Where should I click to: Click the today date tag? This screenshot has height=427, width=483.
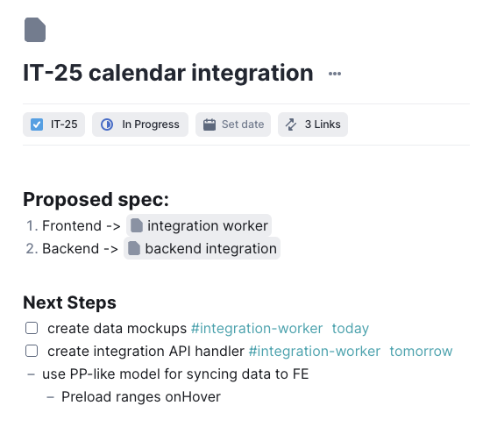[x=351, y=329]
